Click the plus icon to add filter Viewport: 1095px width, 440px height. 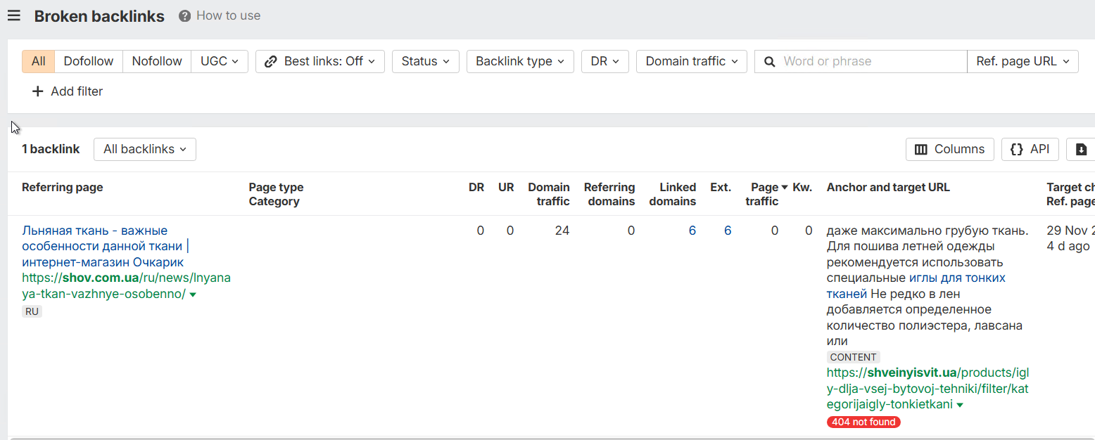[38, 91]
